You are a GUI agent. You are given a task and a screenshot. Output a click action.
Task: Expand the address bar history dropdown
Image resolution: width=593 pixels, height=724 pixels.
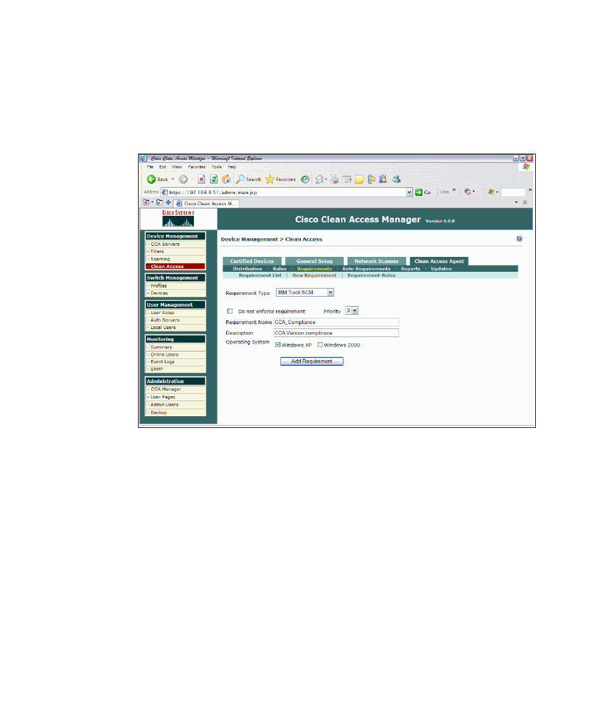point(410,192)
